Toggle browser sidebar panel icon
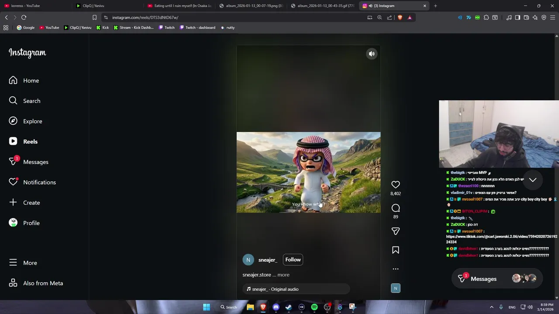559x314 pixels. pyautogui.click(x=518, y=17)
